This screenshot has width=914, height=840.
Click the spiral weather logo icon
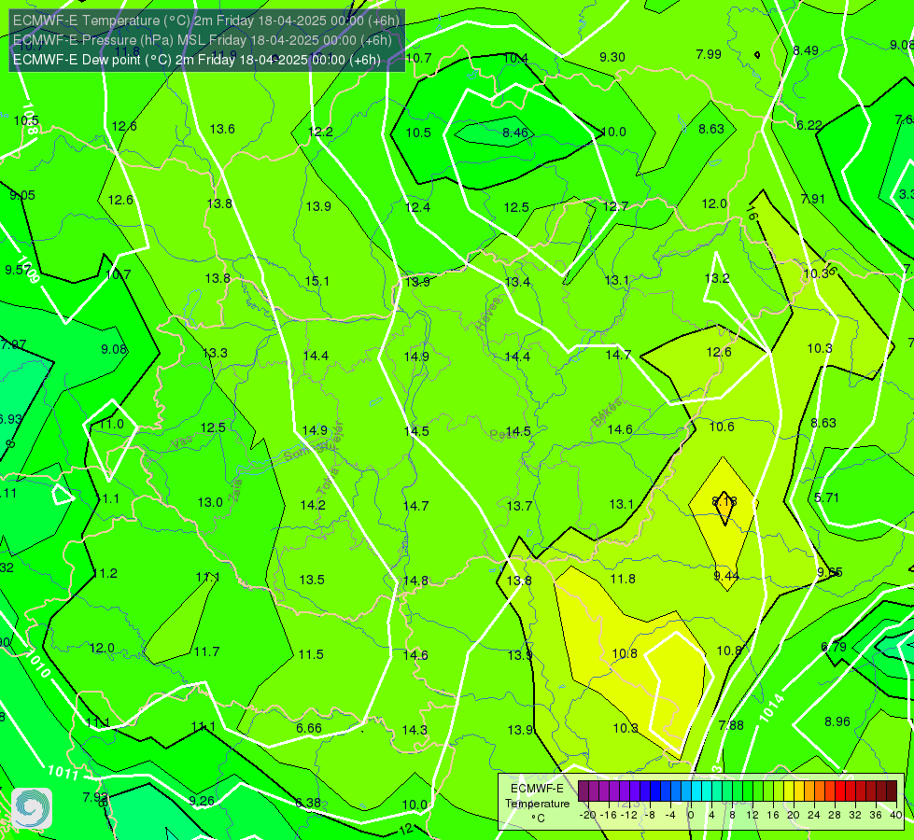(32, 808)
